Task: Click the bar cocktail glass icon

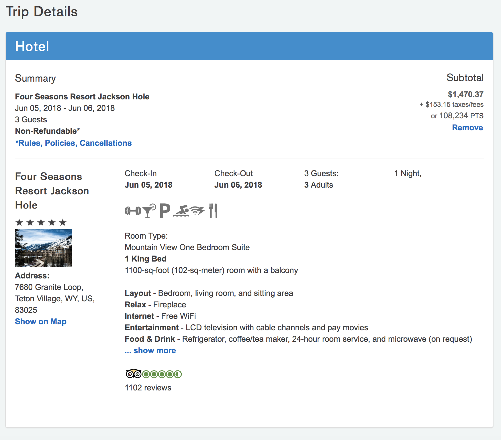Action: (149, 211)
